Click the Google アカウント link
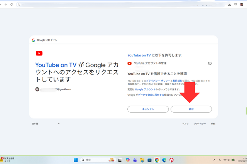Viewport: 247px width, 164px height. 142,89
